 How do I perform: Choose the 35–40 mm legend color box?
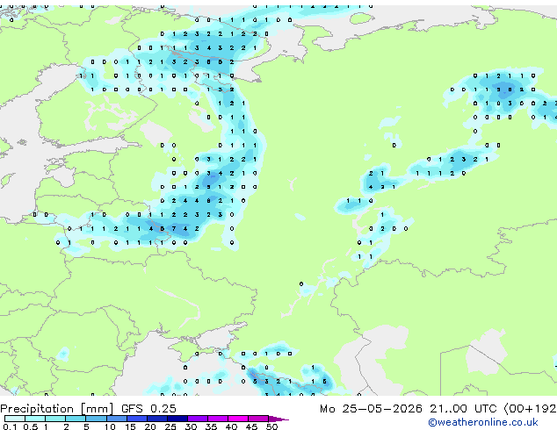pos(218,419)
